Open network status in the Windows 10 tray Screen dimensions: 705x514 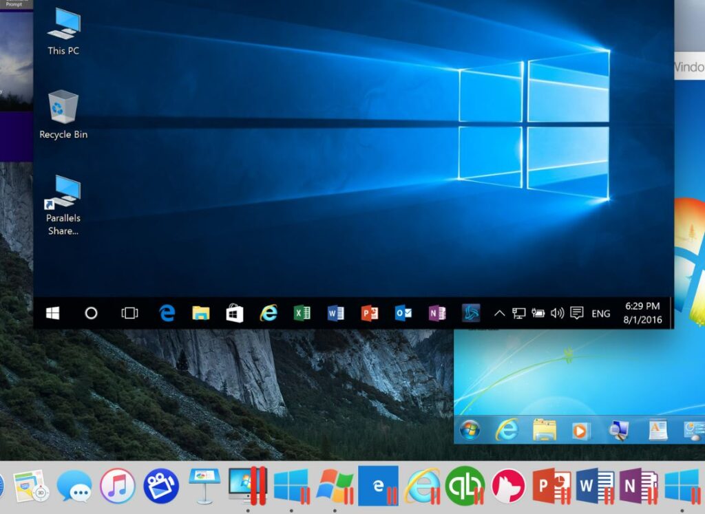[x=519, y=313]
